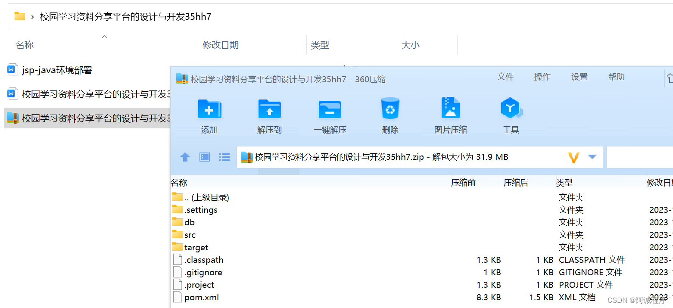The width and height of the screenshot is (673, 308).
Task: Select the pom.xml file in the archive
Action: coord(201,297)
